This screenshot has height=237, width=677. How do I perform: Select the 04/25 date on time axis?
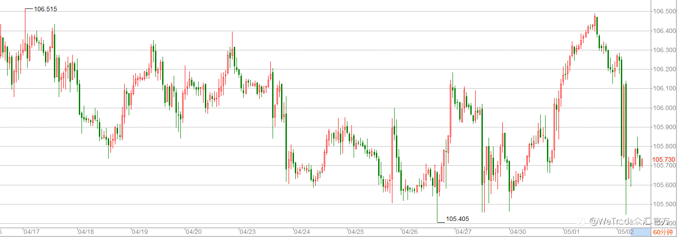355,232
